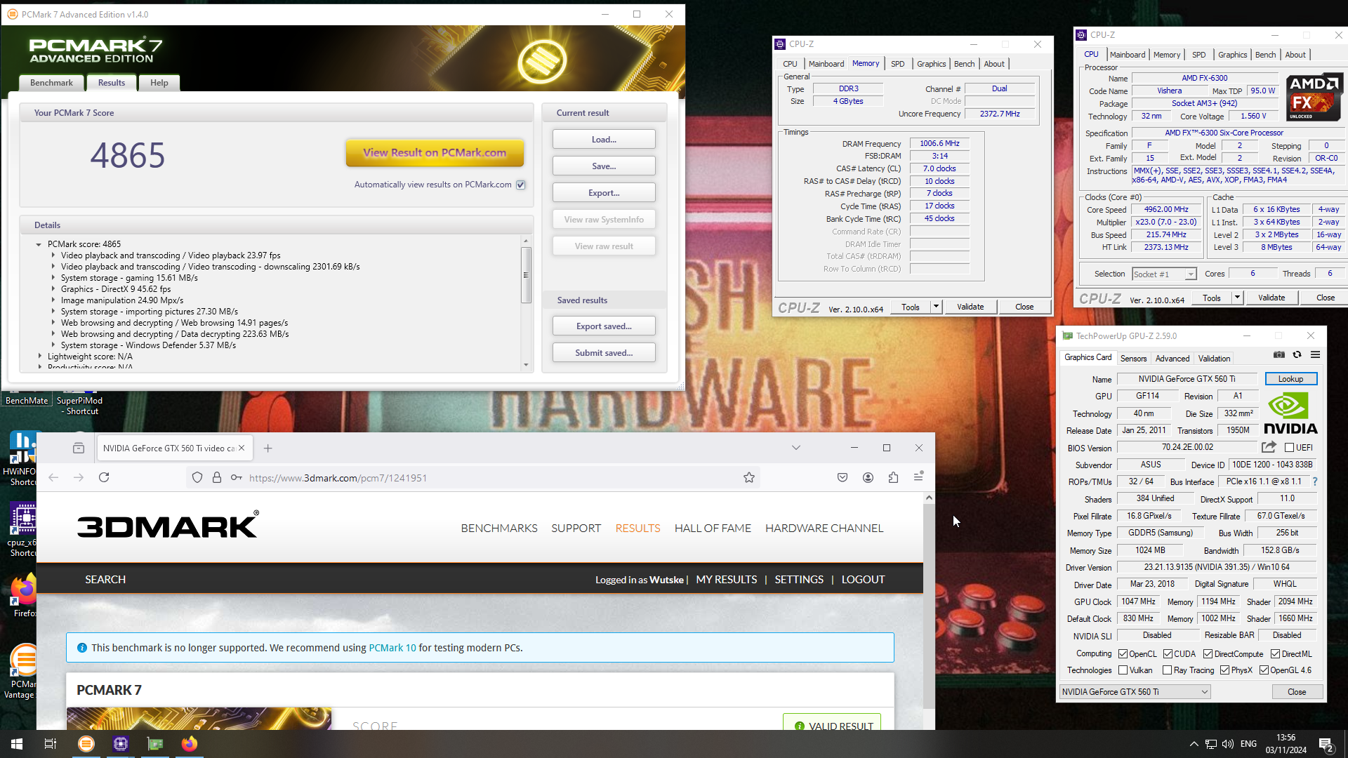1348x758 pixels.
Task: Click the CPU-Z taskbar icon
Action: click(x=121, y=744)
